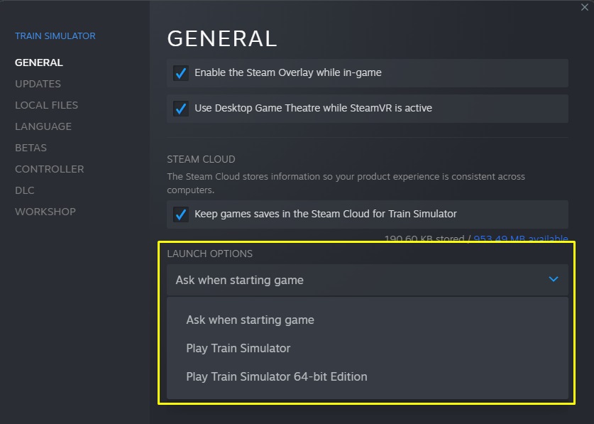Choose Play Train Simulator option
This screenshot has height=424, width=594.
click(238, 348)
